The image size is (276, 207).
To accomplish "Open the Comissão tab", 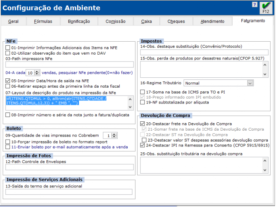I will click(x=116, y=21).
